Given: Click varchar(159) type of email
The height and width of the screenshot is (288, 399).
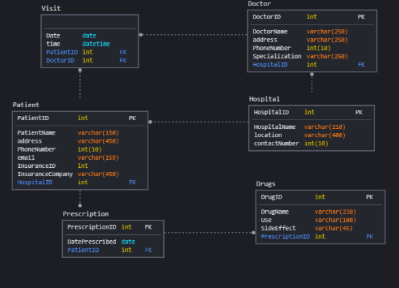Looking at the screenshot, I should 98,158.
